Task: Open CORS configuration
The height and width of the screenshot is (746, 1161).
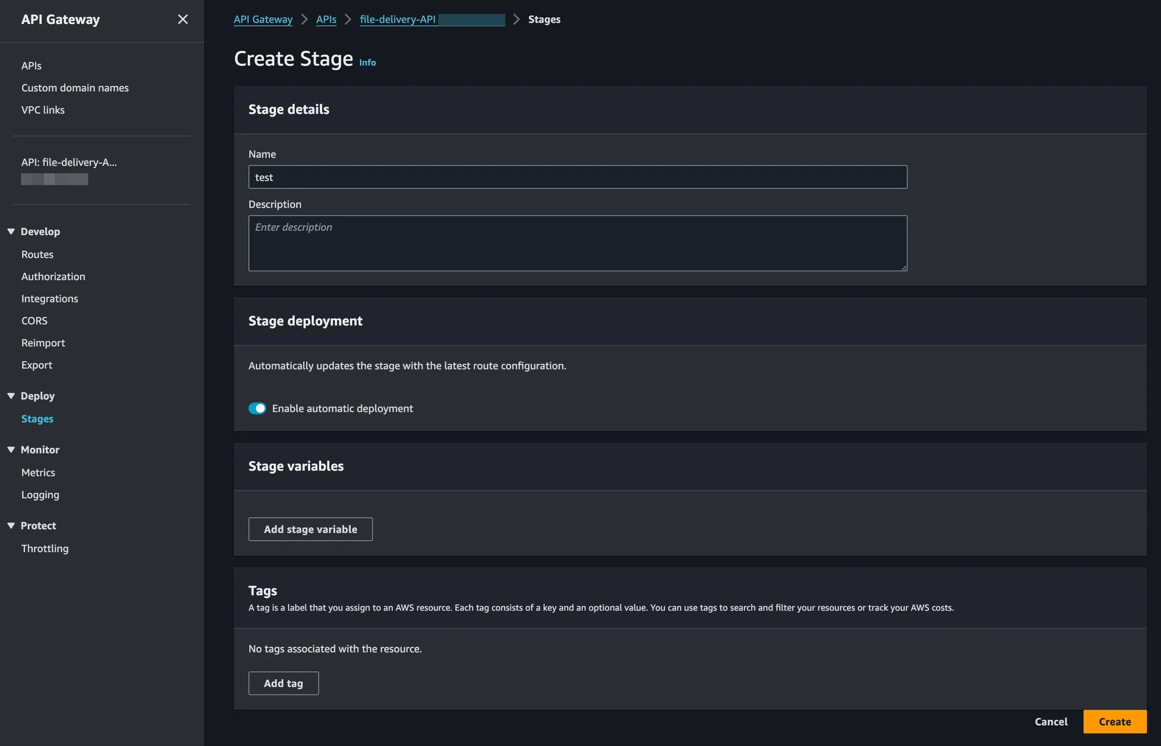Action: pyautogui.click(x=34, y=320)
